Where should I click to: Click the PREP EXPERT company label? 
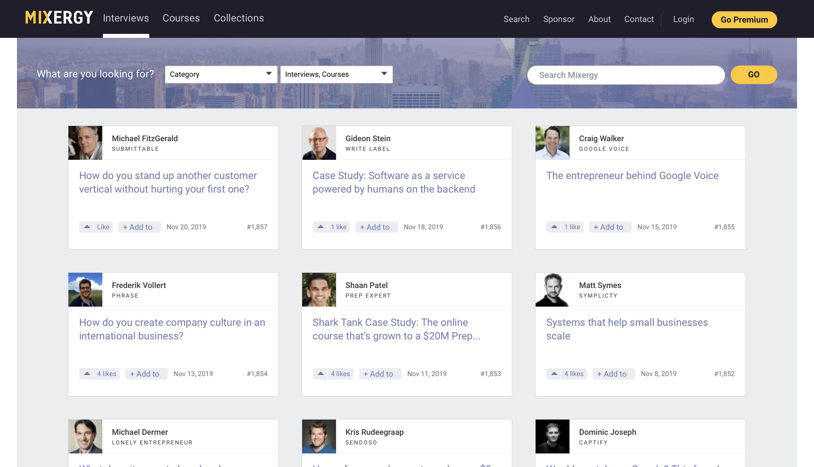point(368,296)
